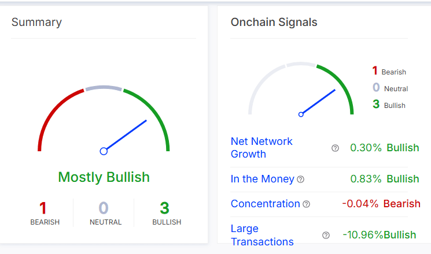Open the Net Network Growth link
The height and width of the screenshot is (254, 431).
[261, 148]
